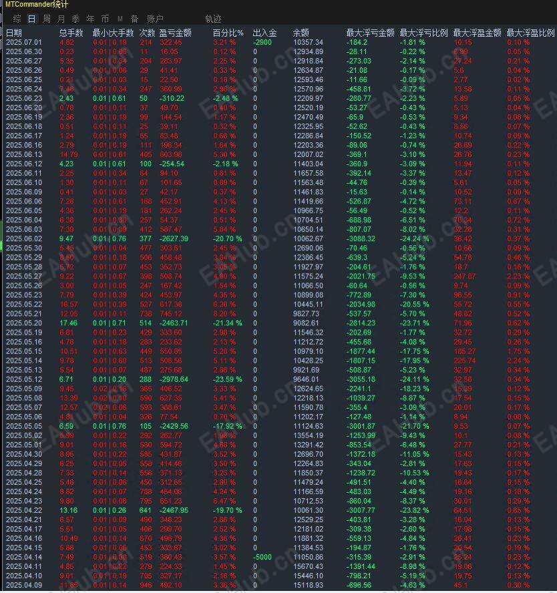
Task: Sort by the 日期 column header
Action: [14, 33]
